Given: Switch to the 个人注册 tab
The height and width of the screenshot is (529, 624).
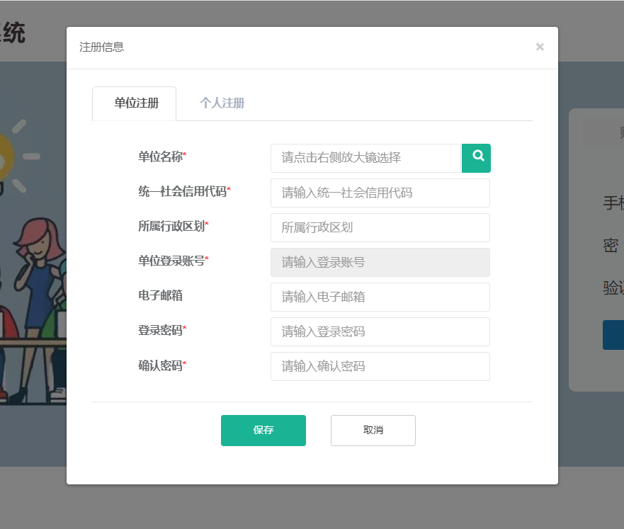Looking at the screenshot, I should [222, 103].
